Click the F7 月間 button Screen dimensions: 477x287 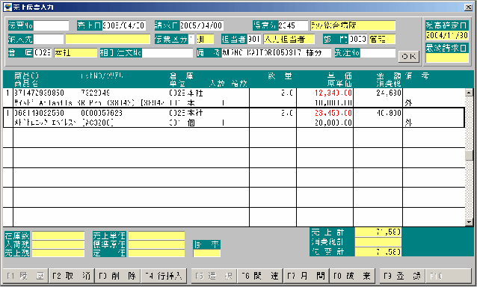click(307, 276)
